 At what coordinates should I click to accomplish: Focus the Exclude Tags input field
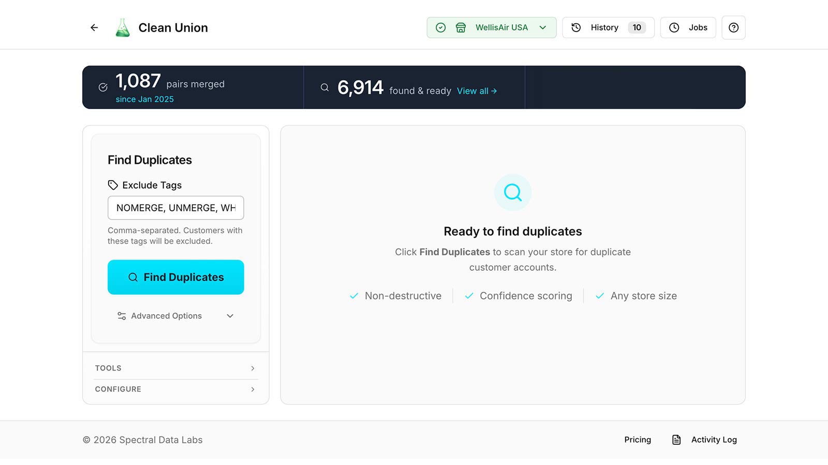click(176, 208)
